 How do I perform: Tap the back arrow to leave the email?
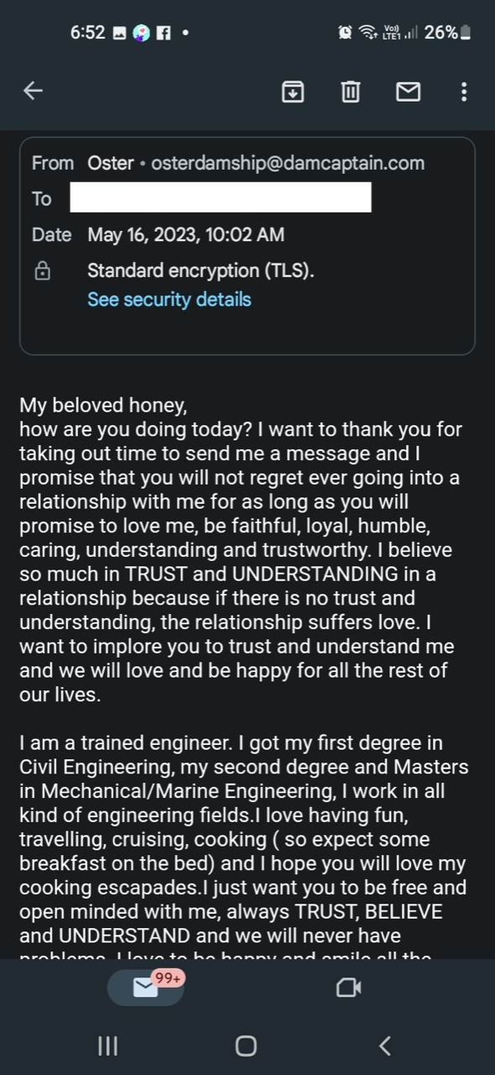(33, 91)
